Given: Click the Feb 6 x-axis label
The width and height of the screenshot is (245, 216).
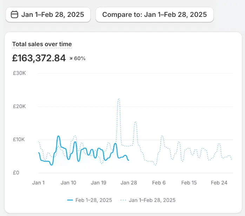Looking at the screenshot, I should 159,183.
